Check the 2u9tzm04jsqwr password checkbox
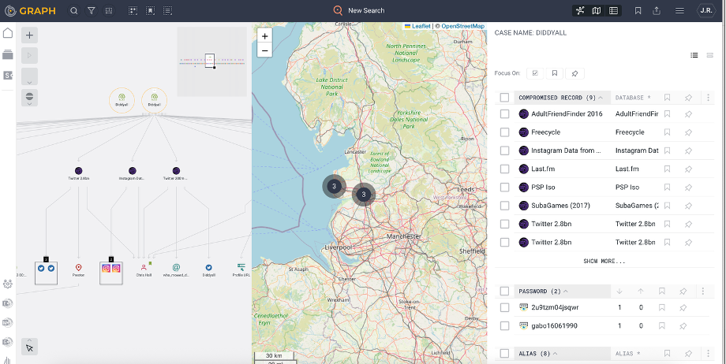726x364 pixels. (505, 307)
